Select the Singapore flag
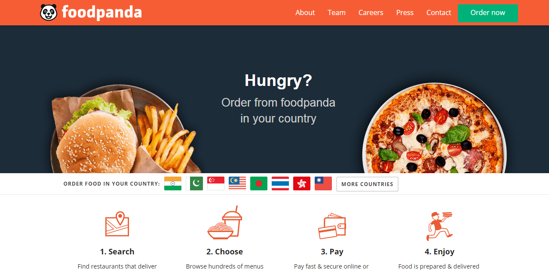Viewport: 549px width, 272px height. tap(216, 183)
